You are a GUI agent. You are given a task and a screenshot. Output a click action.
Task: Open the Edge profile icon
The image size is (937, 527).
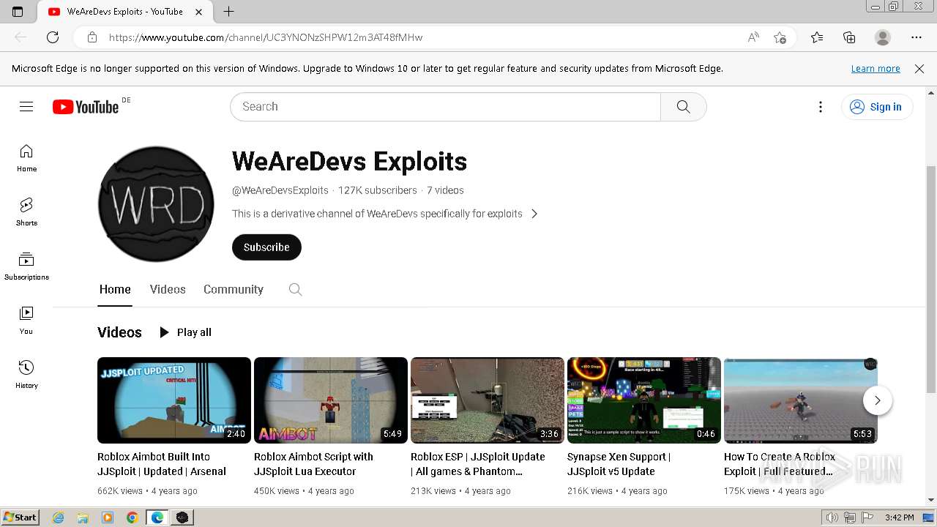click(883, 37)
